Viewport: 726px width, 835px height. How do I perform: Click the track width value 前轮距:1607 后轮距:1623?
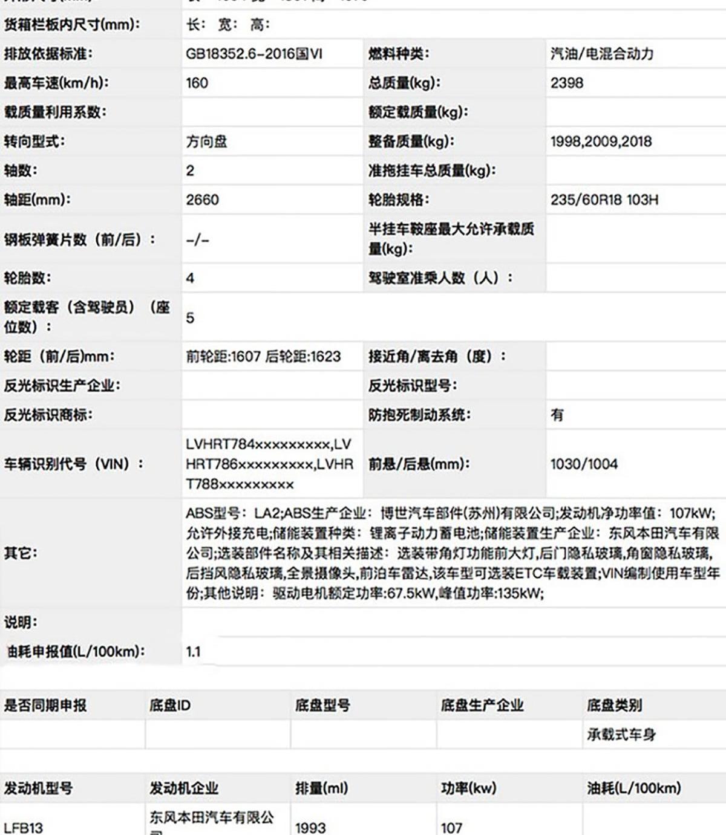(x=263, y=356)
